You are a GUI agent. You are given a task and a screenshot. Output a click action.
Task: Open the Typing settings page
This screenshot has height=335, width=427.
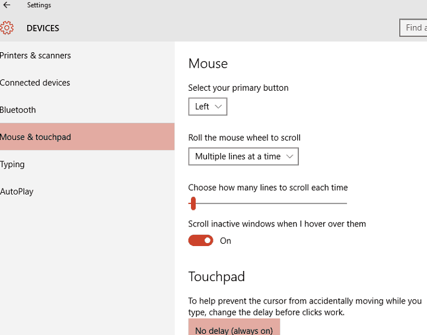[12, 164]
